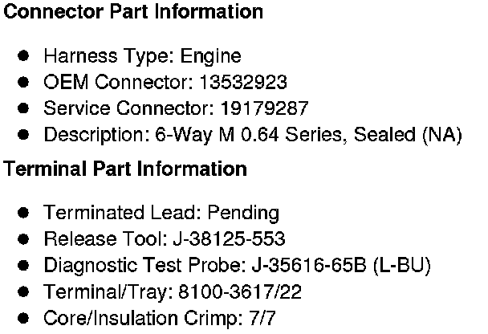Click the bullet beside Terminal/Tray
This screenshot has height=334, width=488.
pos(24,292)
